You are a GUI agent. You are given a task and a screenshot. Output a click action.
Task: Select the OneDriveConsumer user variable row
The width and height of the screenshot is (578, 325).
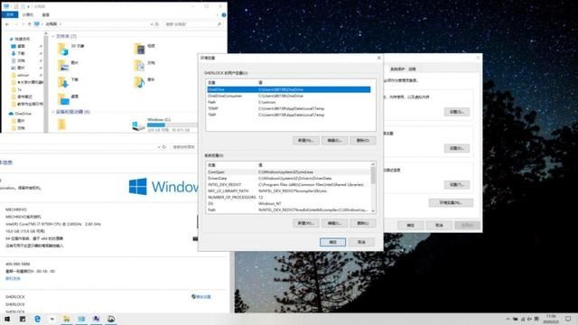click(289, 96)
